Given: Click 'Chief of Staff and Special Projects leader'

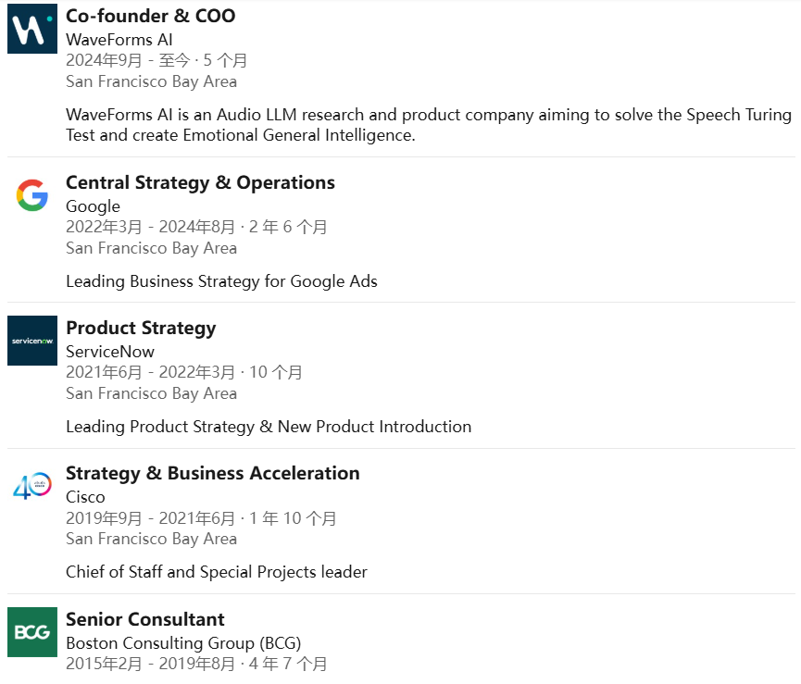Looking at the screenshot, I should pyautogui.click(x=216, y=572).
